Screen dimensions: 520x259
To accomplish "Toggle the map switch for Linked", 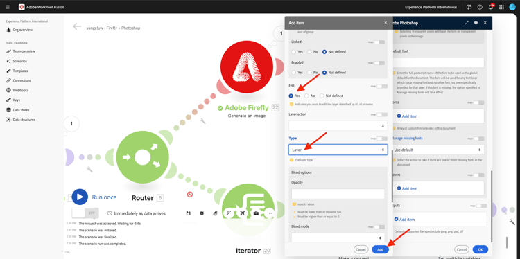I will (379, 42).
